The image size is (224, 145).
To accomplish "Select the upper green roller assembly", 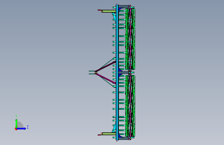I will 130,39.
